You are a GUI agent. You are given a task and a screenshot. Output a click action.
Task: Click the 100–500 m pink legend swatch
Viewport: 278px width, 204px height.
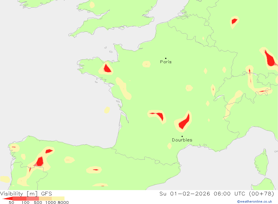click(33, 198)
